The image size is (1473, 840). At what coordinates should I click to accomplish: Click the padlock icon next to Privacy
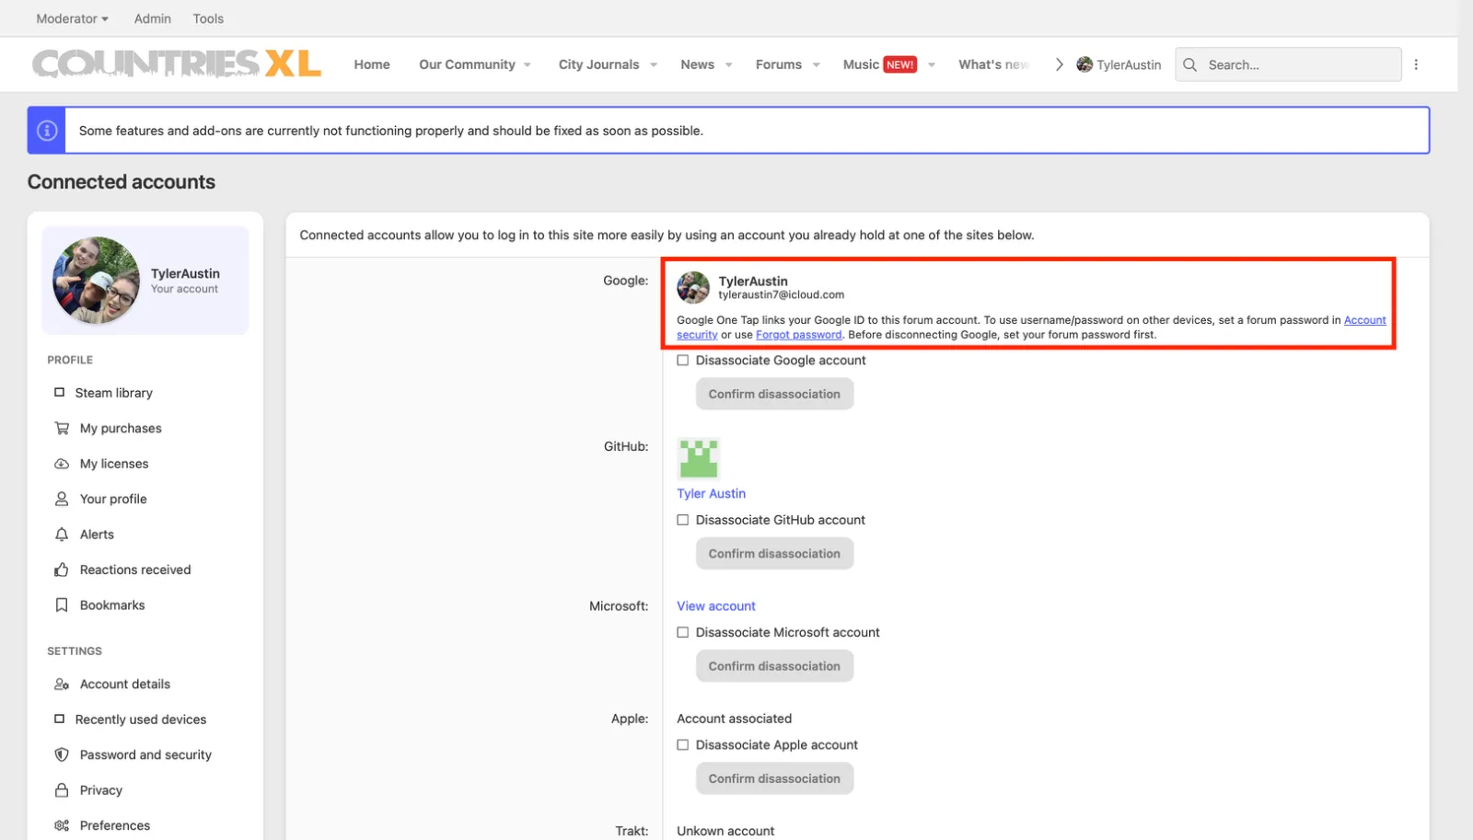point(62,790)
